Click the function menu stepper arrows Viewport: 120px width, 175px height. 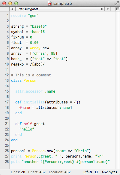click(102, 9)
